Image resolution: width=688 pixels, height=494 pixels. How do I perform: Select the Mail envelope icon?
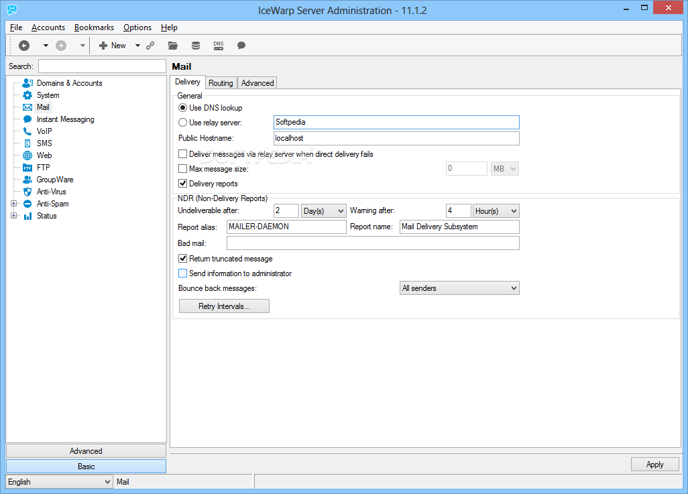coord(27,107)
